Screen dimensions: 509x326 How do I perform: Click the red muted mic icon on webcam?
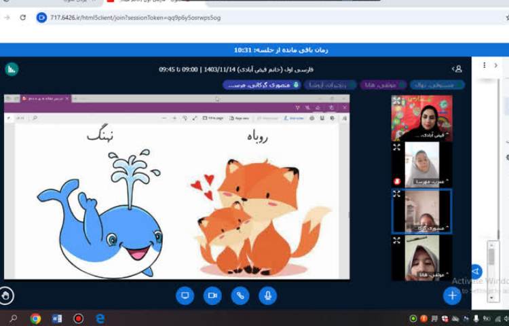coord(397,181)
